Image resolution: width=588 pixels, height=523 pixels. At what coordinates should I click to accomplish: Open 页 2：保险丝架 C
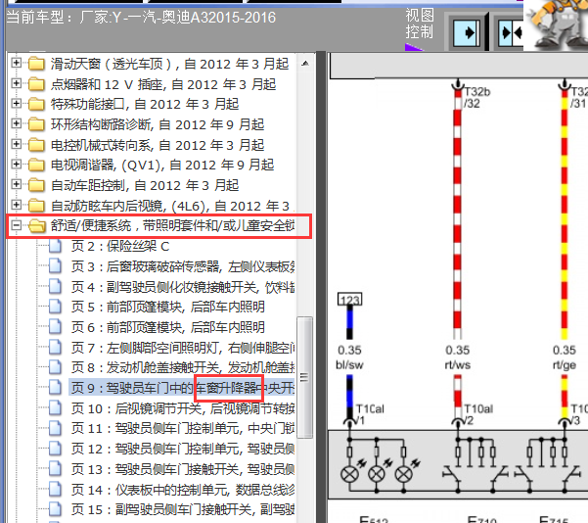point(120,246)
